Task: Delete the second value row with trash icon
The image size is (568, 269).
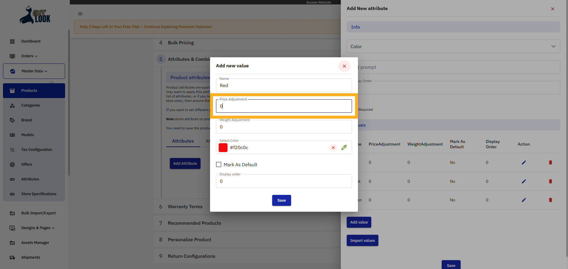Action: (551, 181)
